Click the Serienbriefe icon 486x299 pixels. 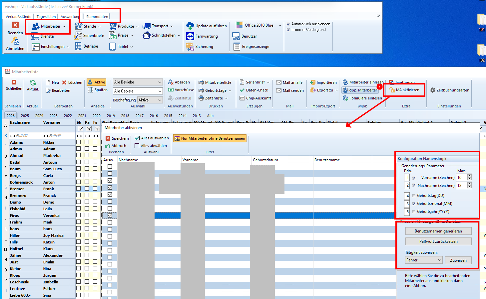(x=78, y=36)
